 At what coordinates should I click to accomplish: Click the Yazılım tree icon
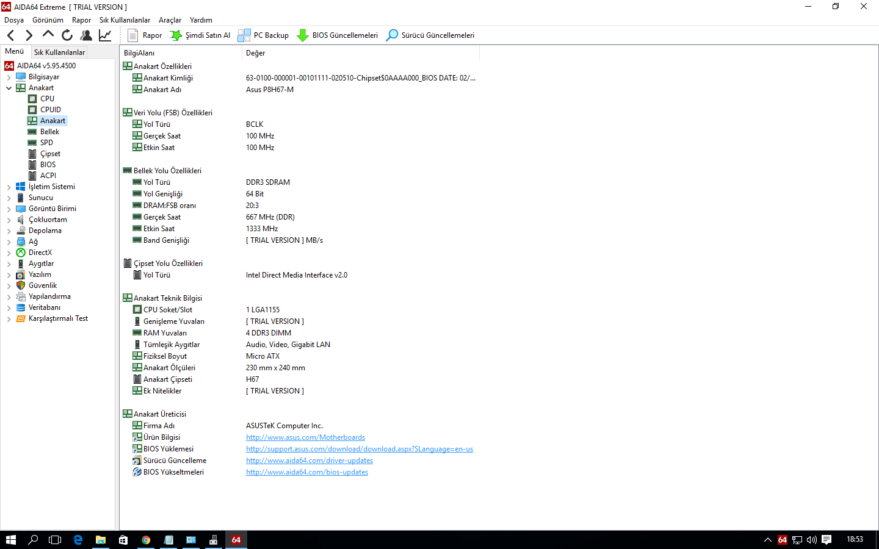click(21, 274)
